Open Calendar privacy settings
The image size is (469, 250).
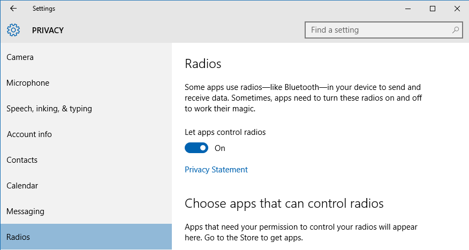[86, 186]
